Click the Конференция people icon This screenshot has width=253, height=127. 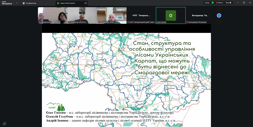(x=24, y=3)
